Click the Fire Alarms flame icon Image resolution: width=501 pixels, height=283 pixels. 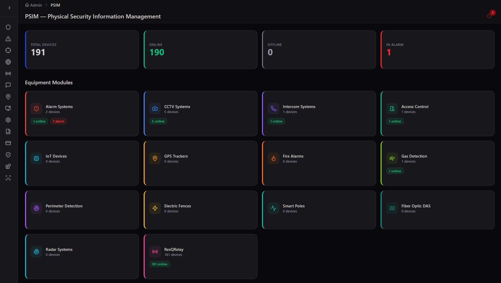click(x=274, y=158)
